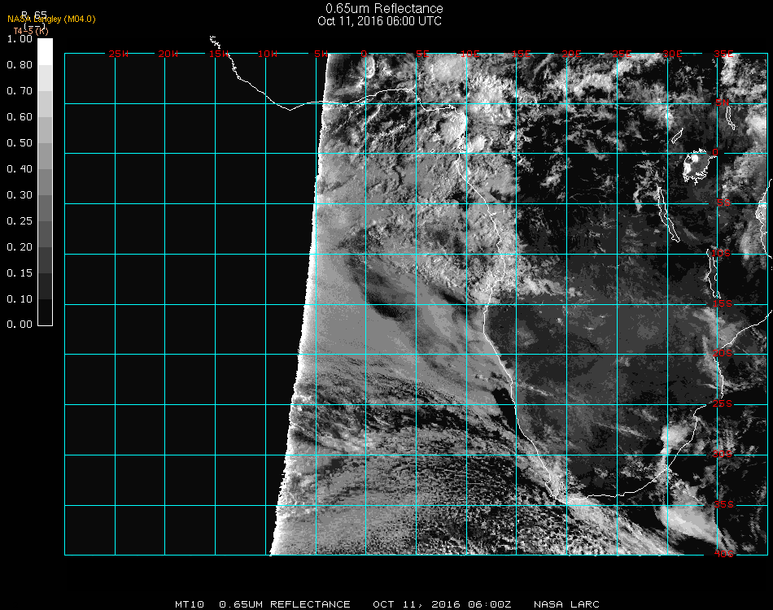Click the 25S latitude label
The image size is (773, 610).
click(722, 404)
